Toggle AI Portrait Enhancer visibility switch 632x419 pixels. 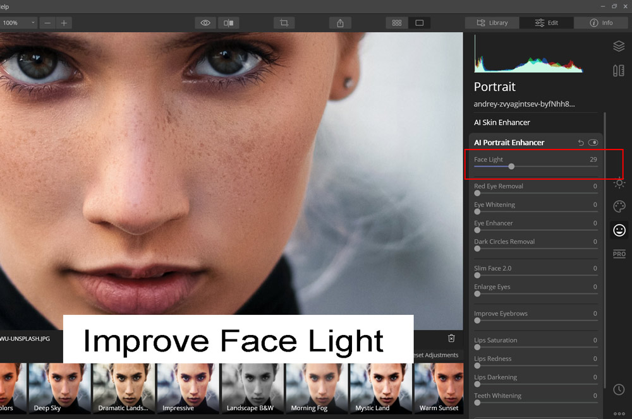[x=593, y=143]
